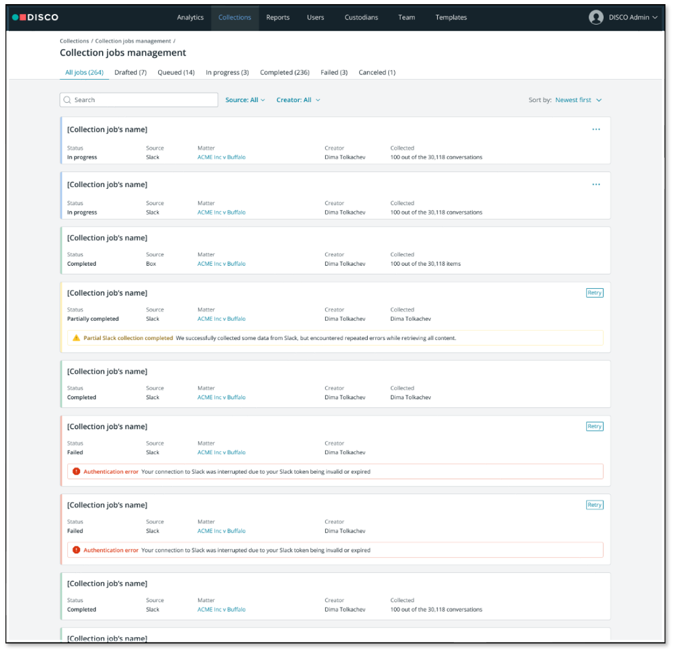Open the Custodians menu item

tap(361, 18)
